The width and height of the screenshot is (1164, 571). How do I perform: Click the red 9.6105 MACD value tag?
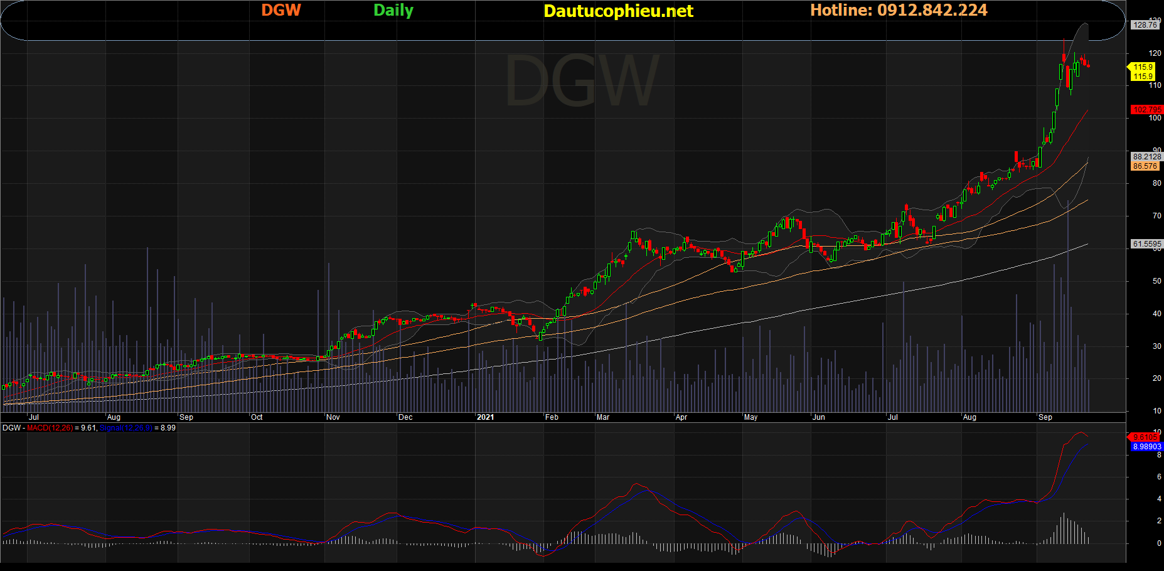[x=1145, y=437]
